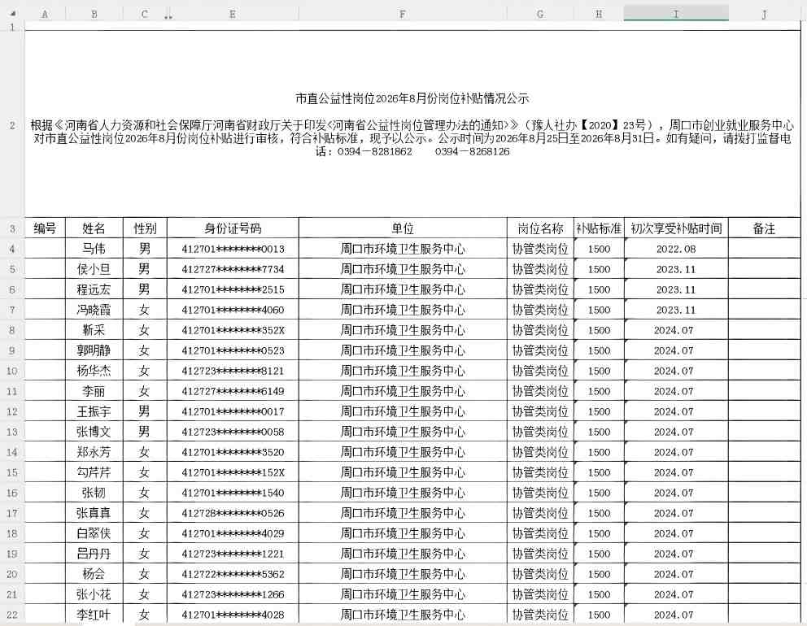Select column I header

[x=676, y=14]
